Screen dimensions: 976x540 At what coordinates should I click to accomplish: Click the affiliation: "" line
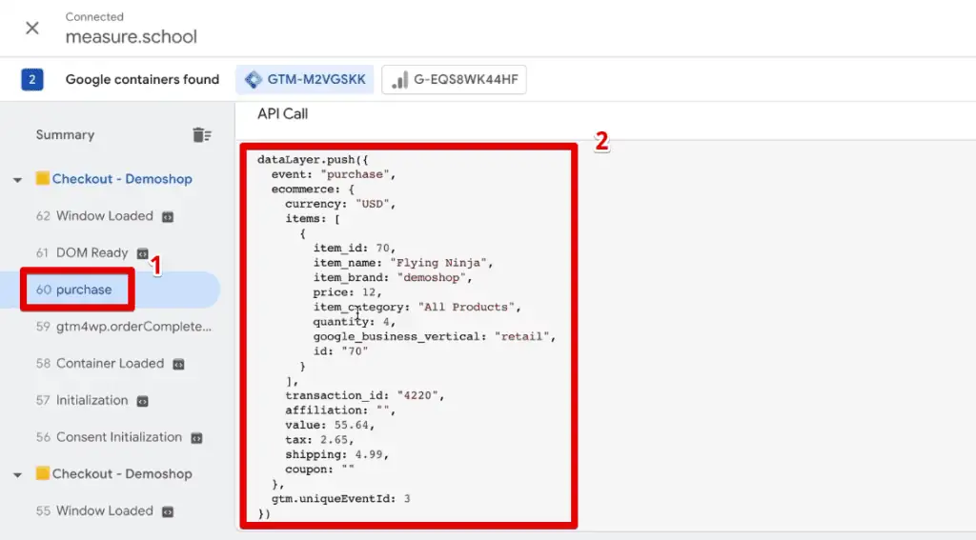pyautogui.click(x=340, y=410)
